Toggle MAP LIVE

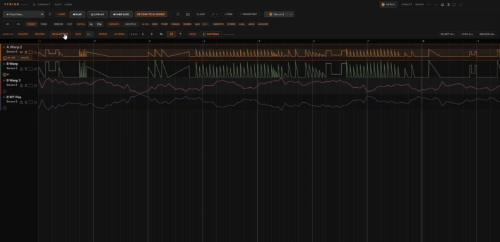[121, 14]
